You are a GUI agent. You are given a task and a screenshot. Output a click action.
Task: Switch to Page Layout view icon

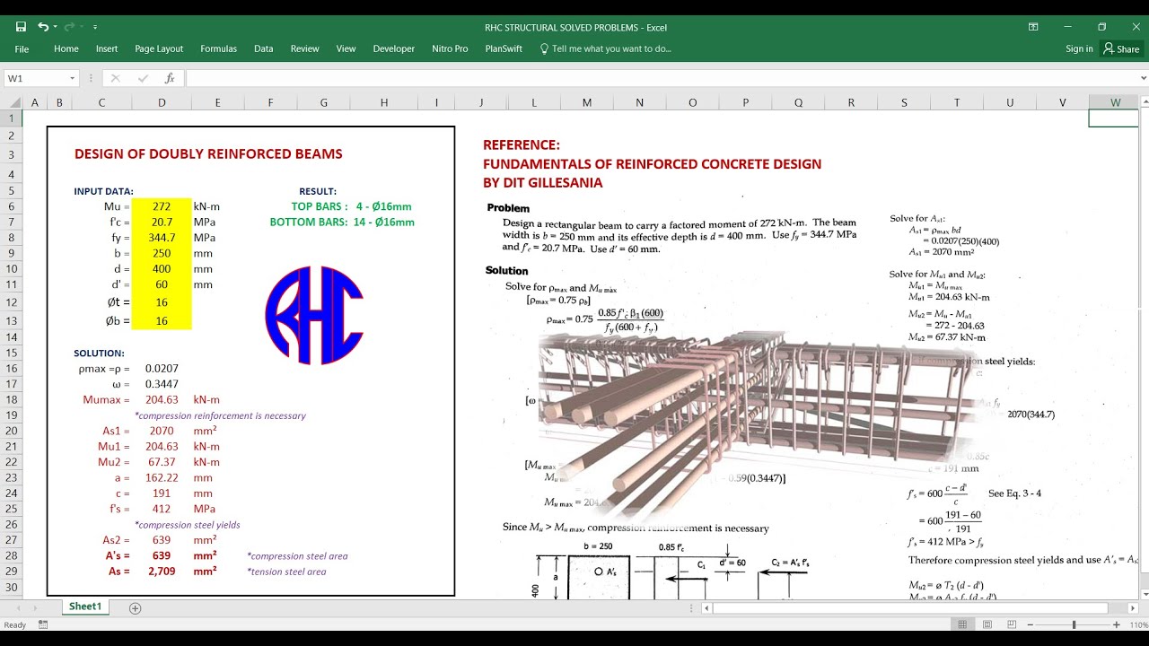tap(987, 624)
